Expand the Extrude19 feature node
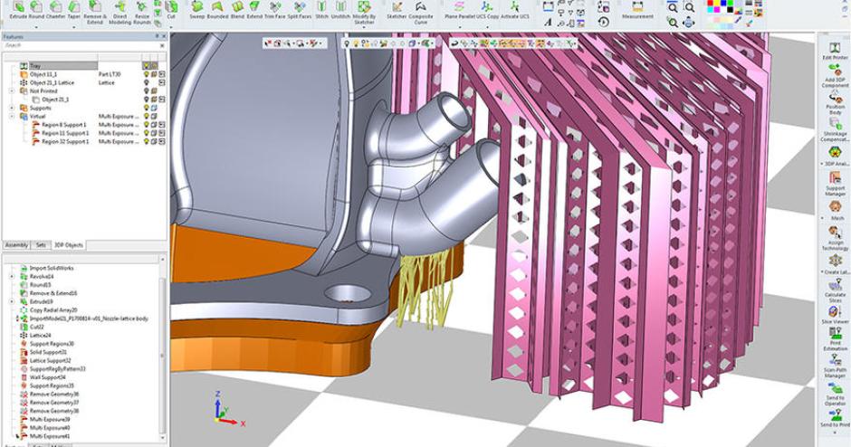This screenshot has width=851, height=447. tap(12, 301)
